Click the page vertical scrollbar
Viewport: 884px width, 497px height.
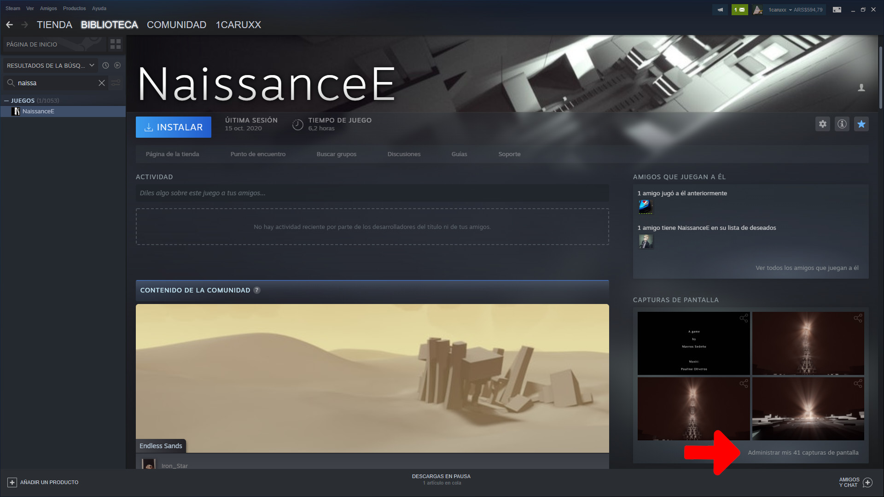click(880, 77)
